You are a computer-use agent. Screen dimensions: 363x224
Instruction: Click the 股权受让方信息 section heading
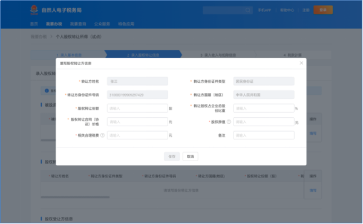click(x=59, y=219)
